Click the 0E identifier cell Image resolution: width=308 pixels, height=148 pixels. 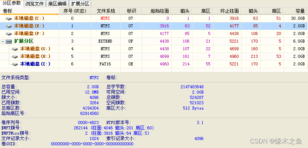pyautogui.click(x=131, y=64)
